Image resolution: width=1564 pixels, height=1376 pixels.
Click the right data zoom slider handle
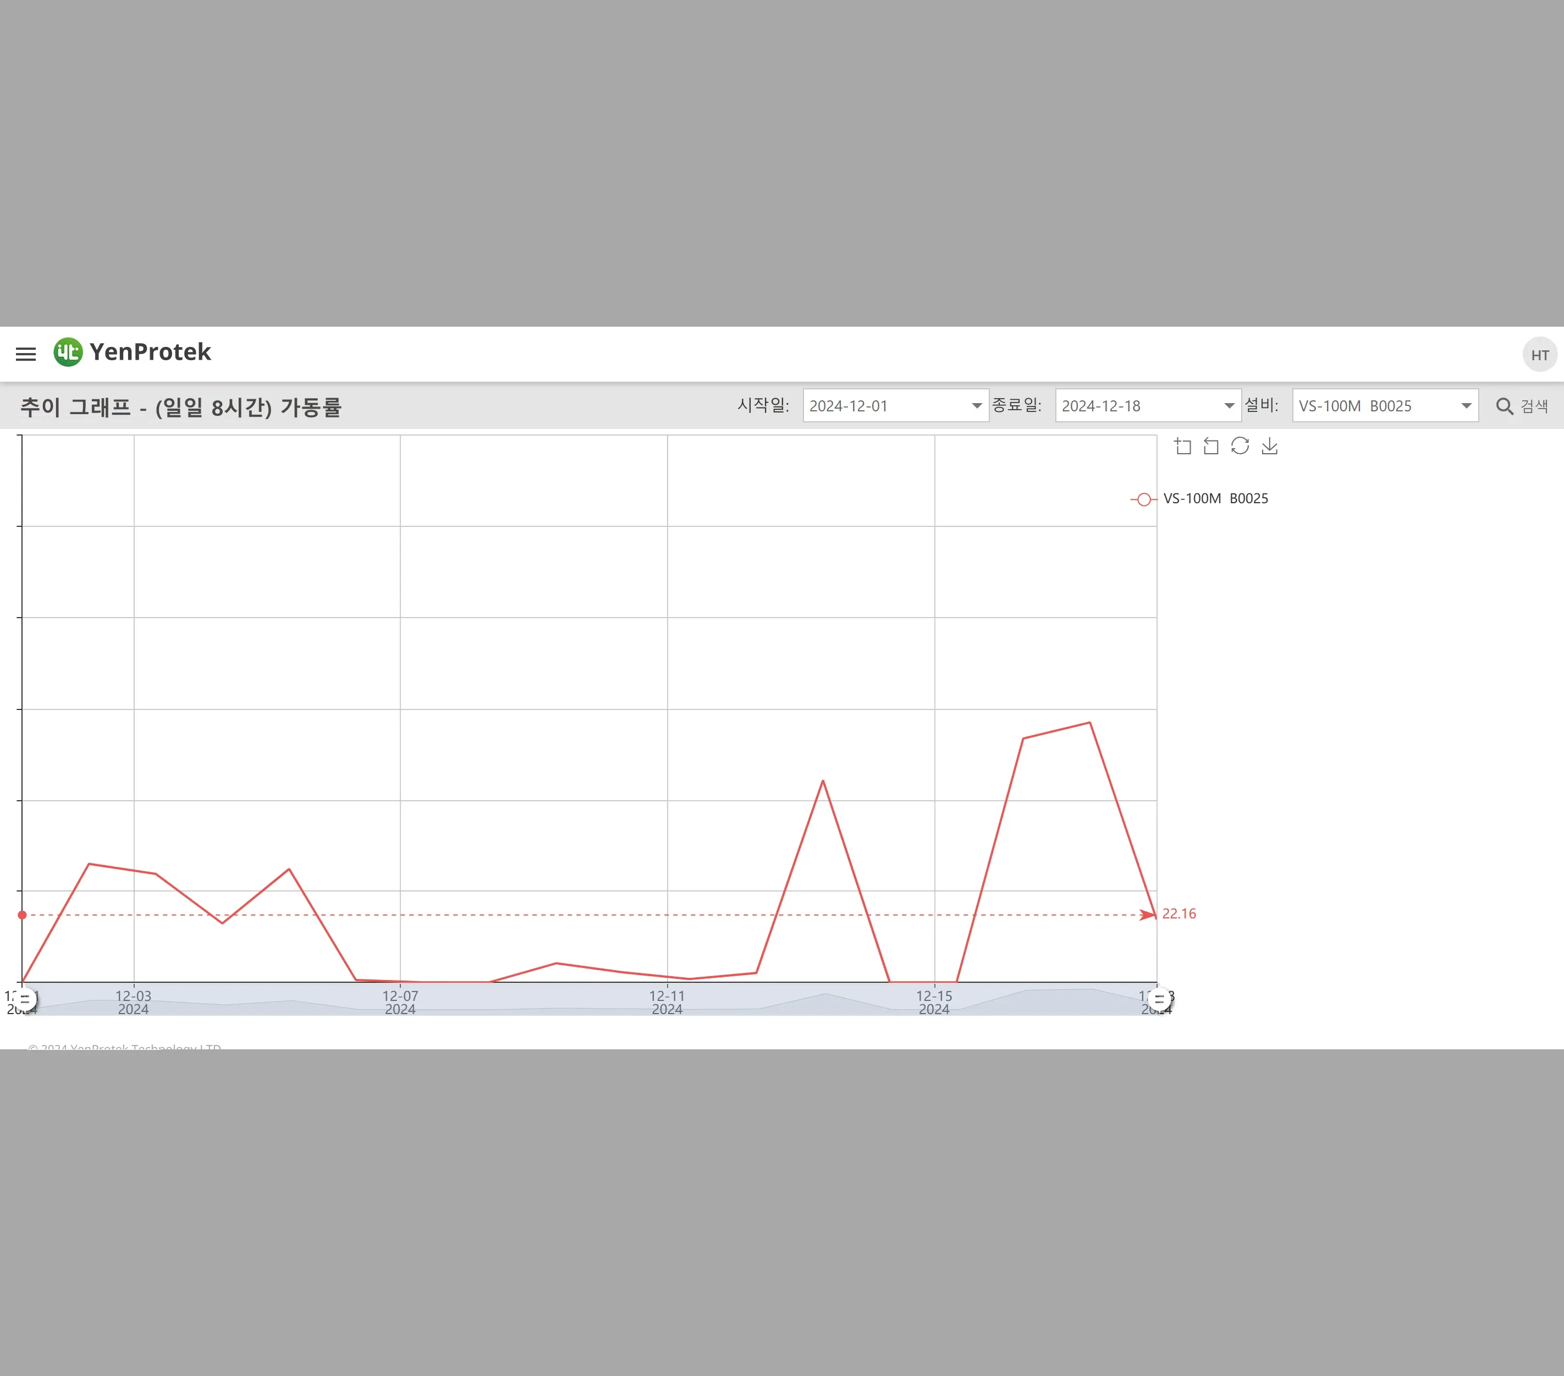[1159, 999]
